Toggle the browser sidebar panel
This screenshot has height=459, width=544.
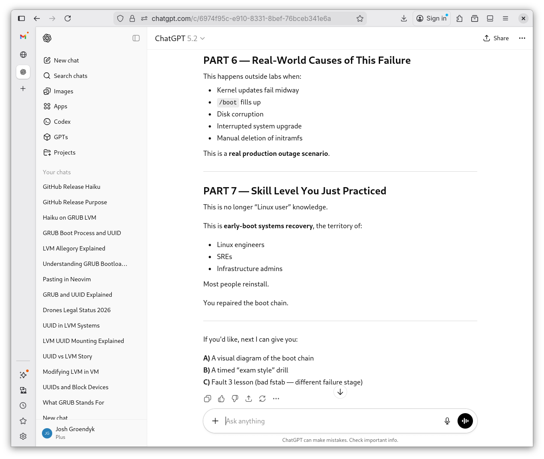[x=21, y=18]
